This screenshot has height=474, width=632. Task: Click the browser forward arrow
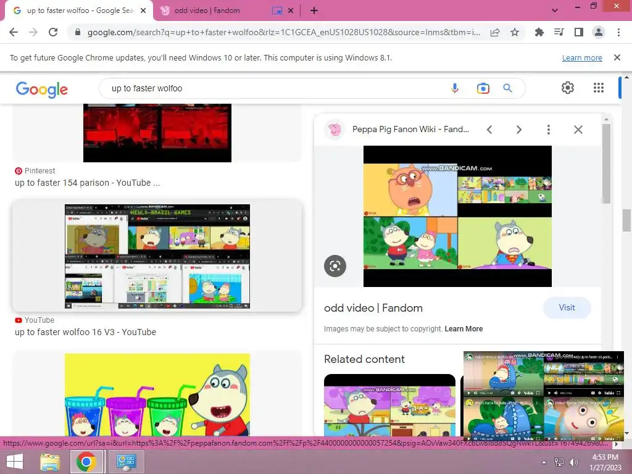pyautogui.click(x=33, y=32)
